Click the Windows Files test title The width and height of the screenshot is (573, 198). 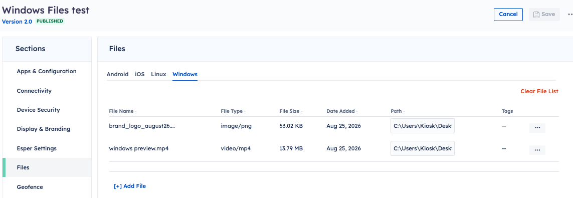pos(46,10)
